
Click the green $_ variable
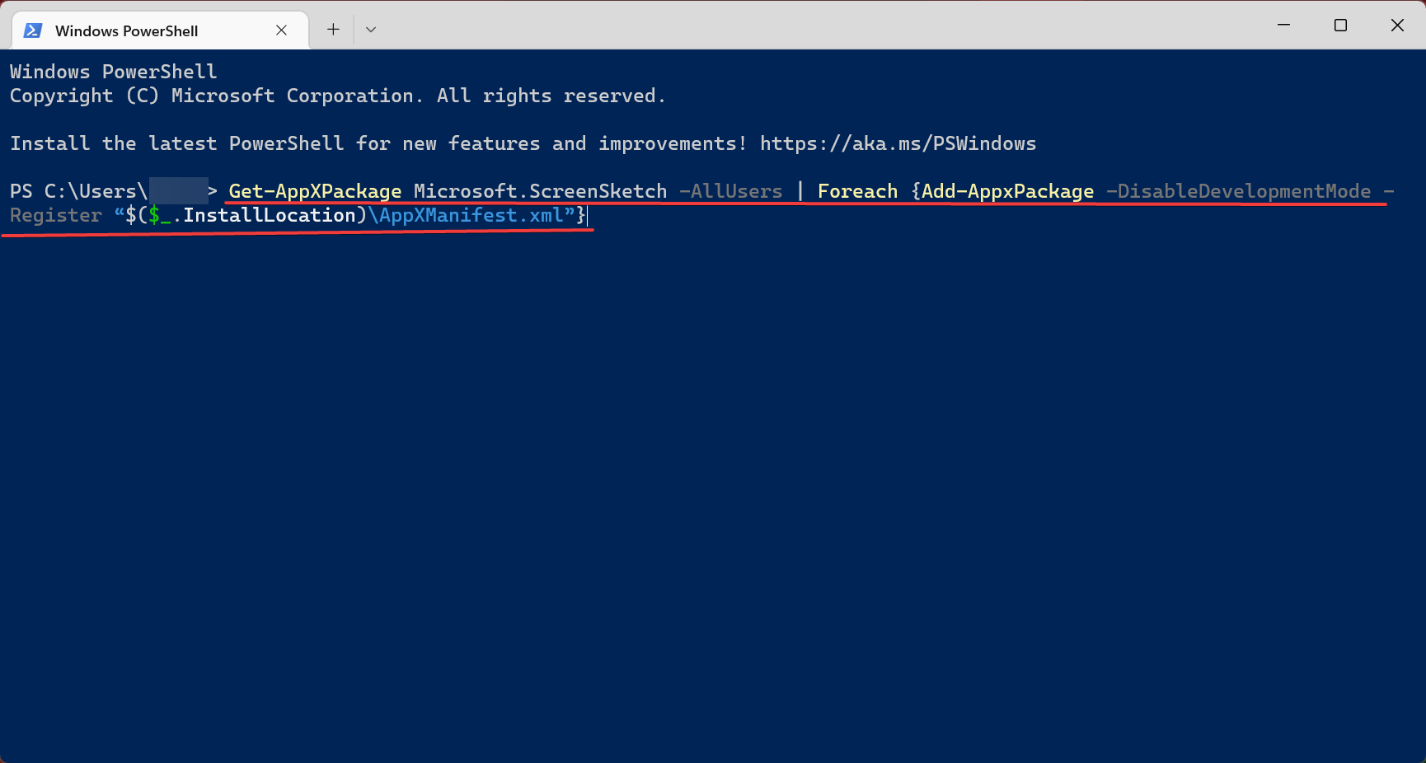159,215
